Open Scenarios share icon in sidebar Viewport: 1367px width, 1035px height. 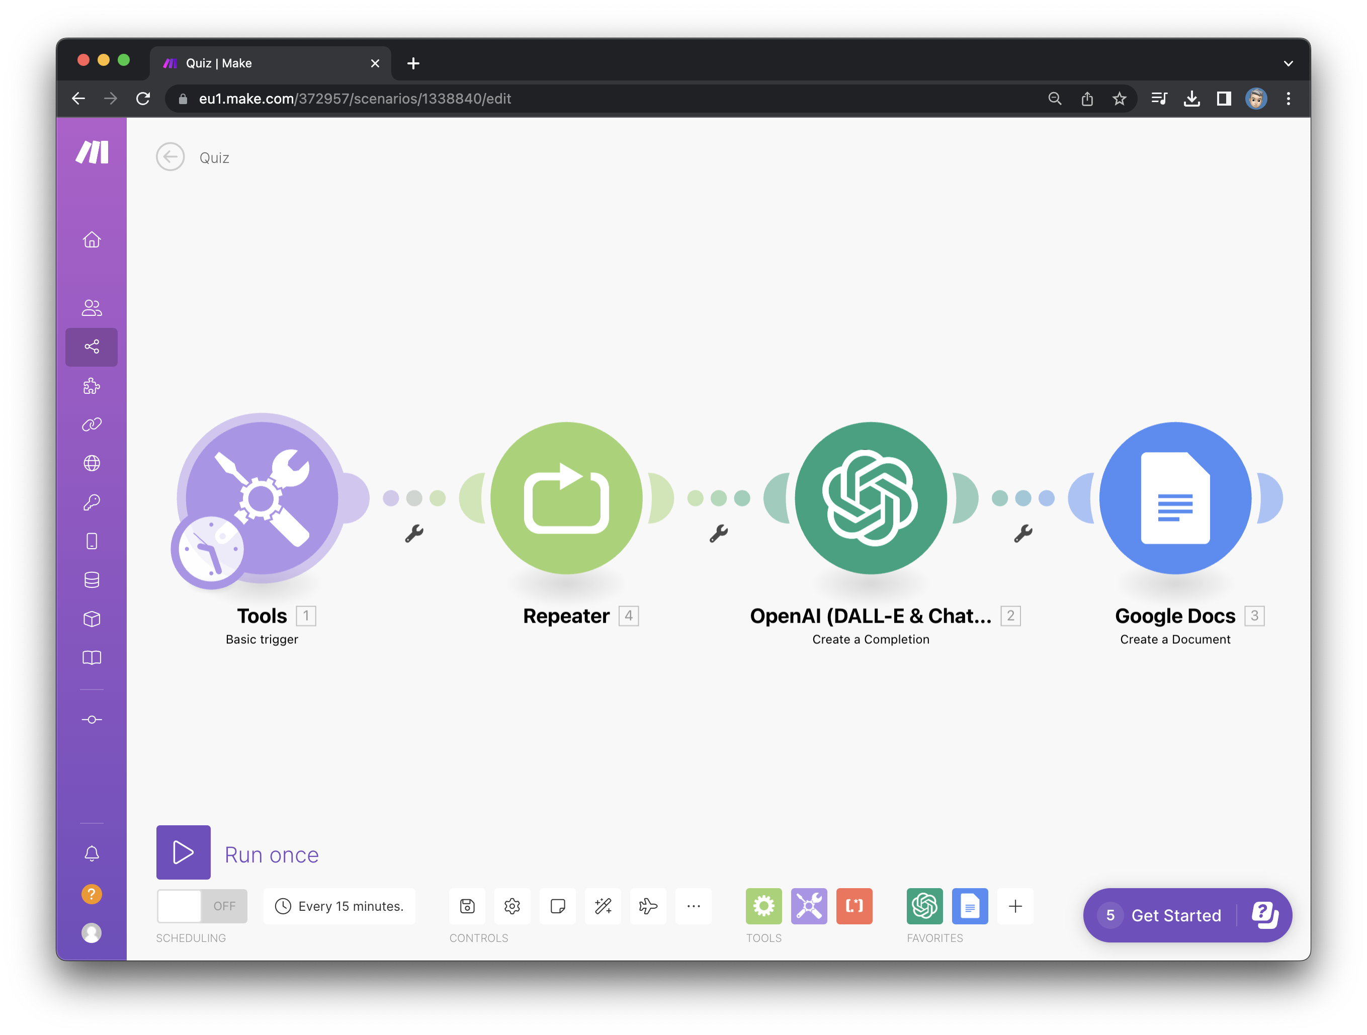pos(92,347)
